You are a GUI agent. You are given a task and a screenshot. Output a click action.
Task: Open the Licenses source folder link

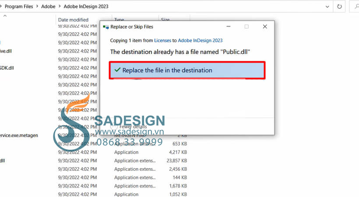coord(162,41)
